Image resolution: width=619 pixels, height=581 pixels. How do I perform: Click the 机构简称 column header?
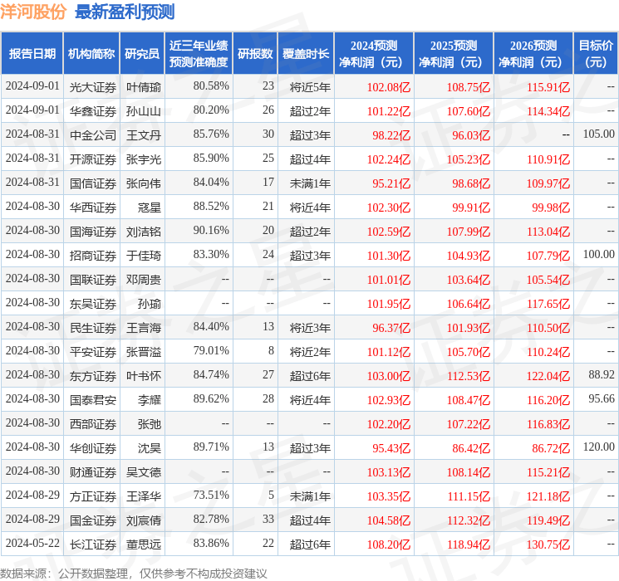pos(91,53)
